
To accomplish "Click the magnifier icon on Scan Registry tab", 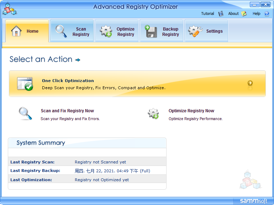I will point(61,31).
